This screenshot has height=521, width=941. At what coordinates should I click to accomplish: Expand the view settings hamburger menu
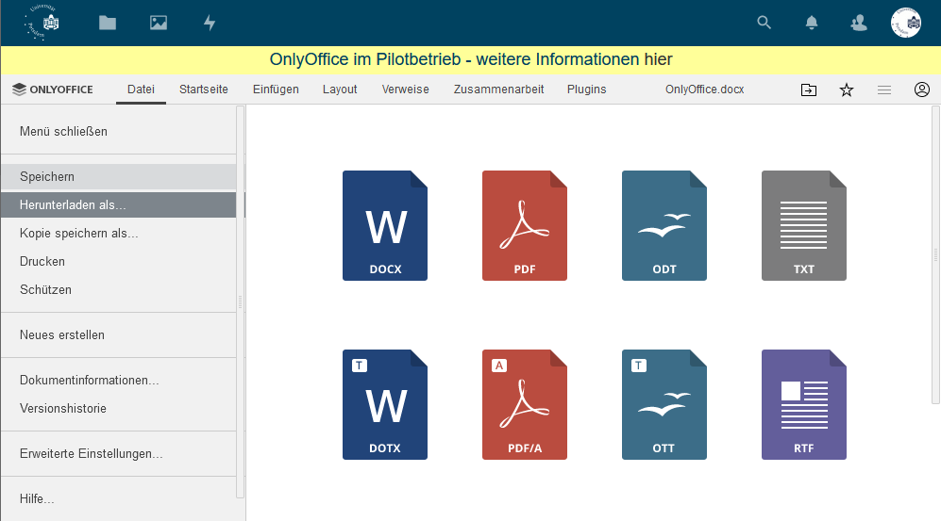pyautogui.click(x=884, y=90)
